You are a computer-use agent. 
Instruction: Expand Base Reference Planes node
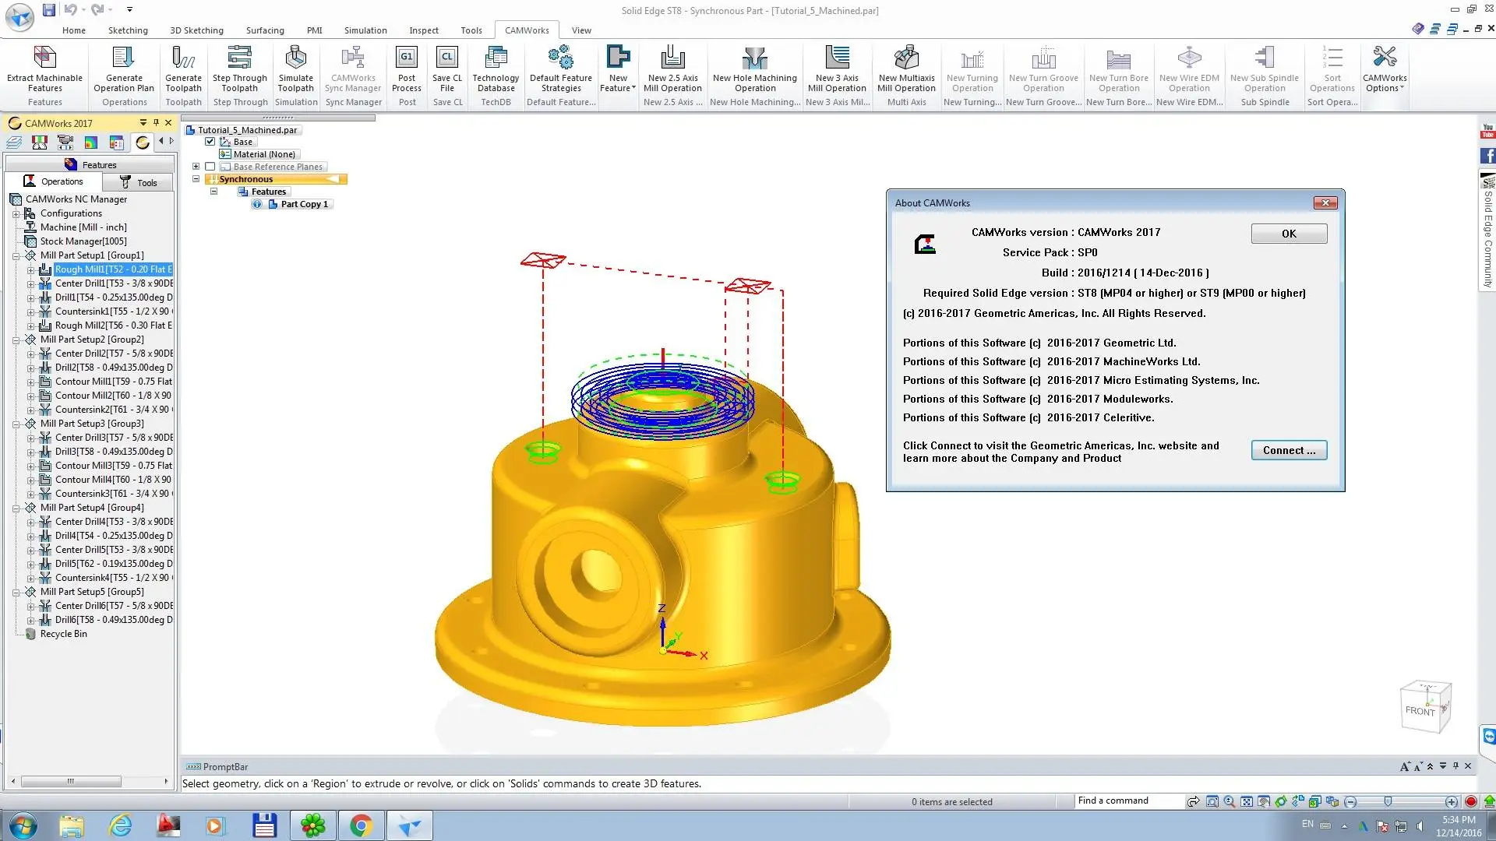(x=196, y=167)
